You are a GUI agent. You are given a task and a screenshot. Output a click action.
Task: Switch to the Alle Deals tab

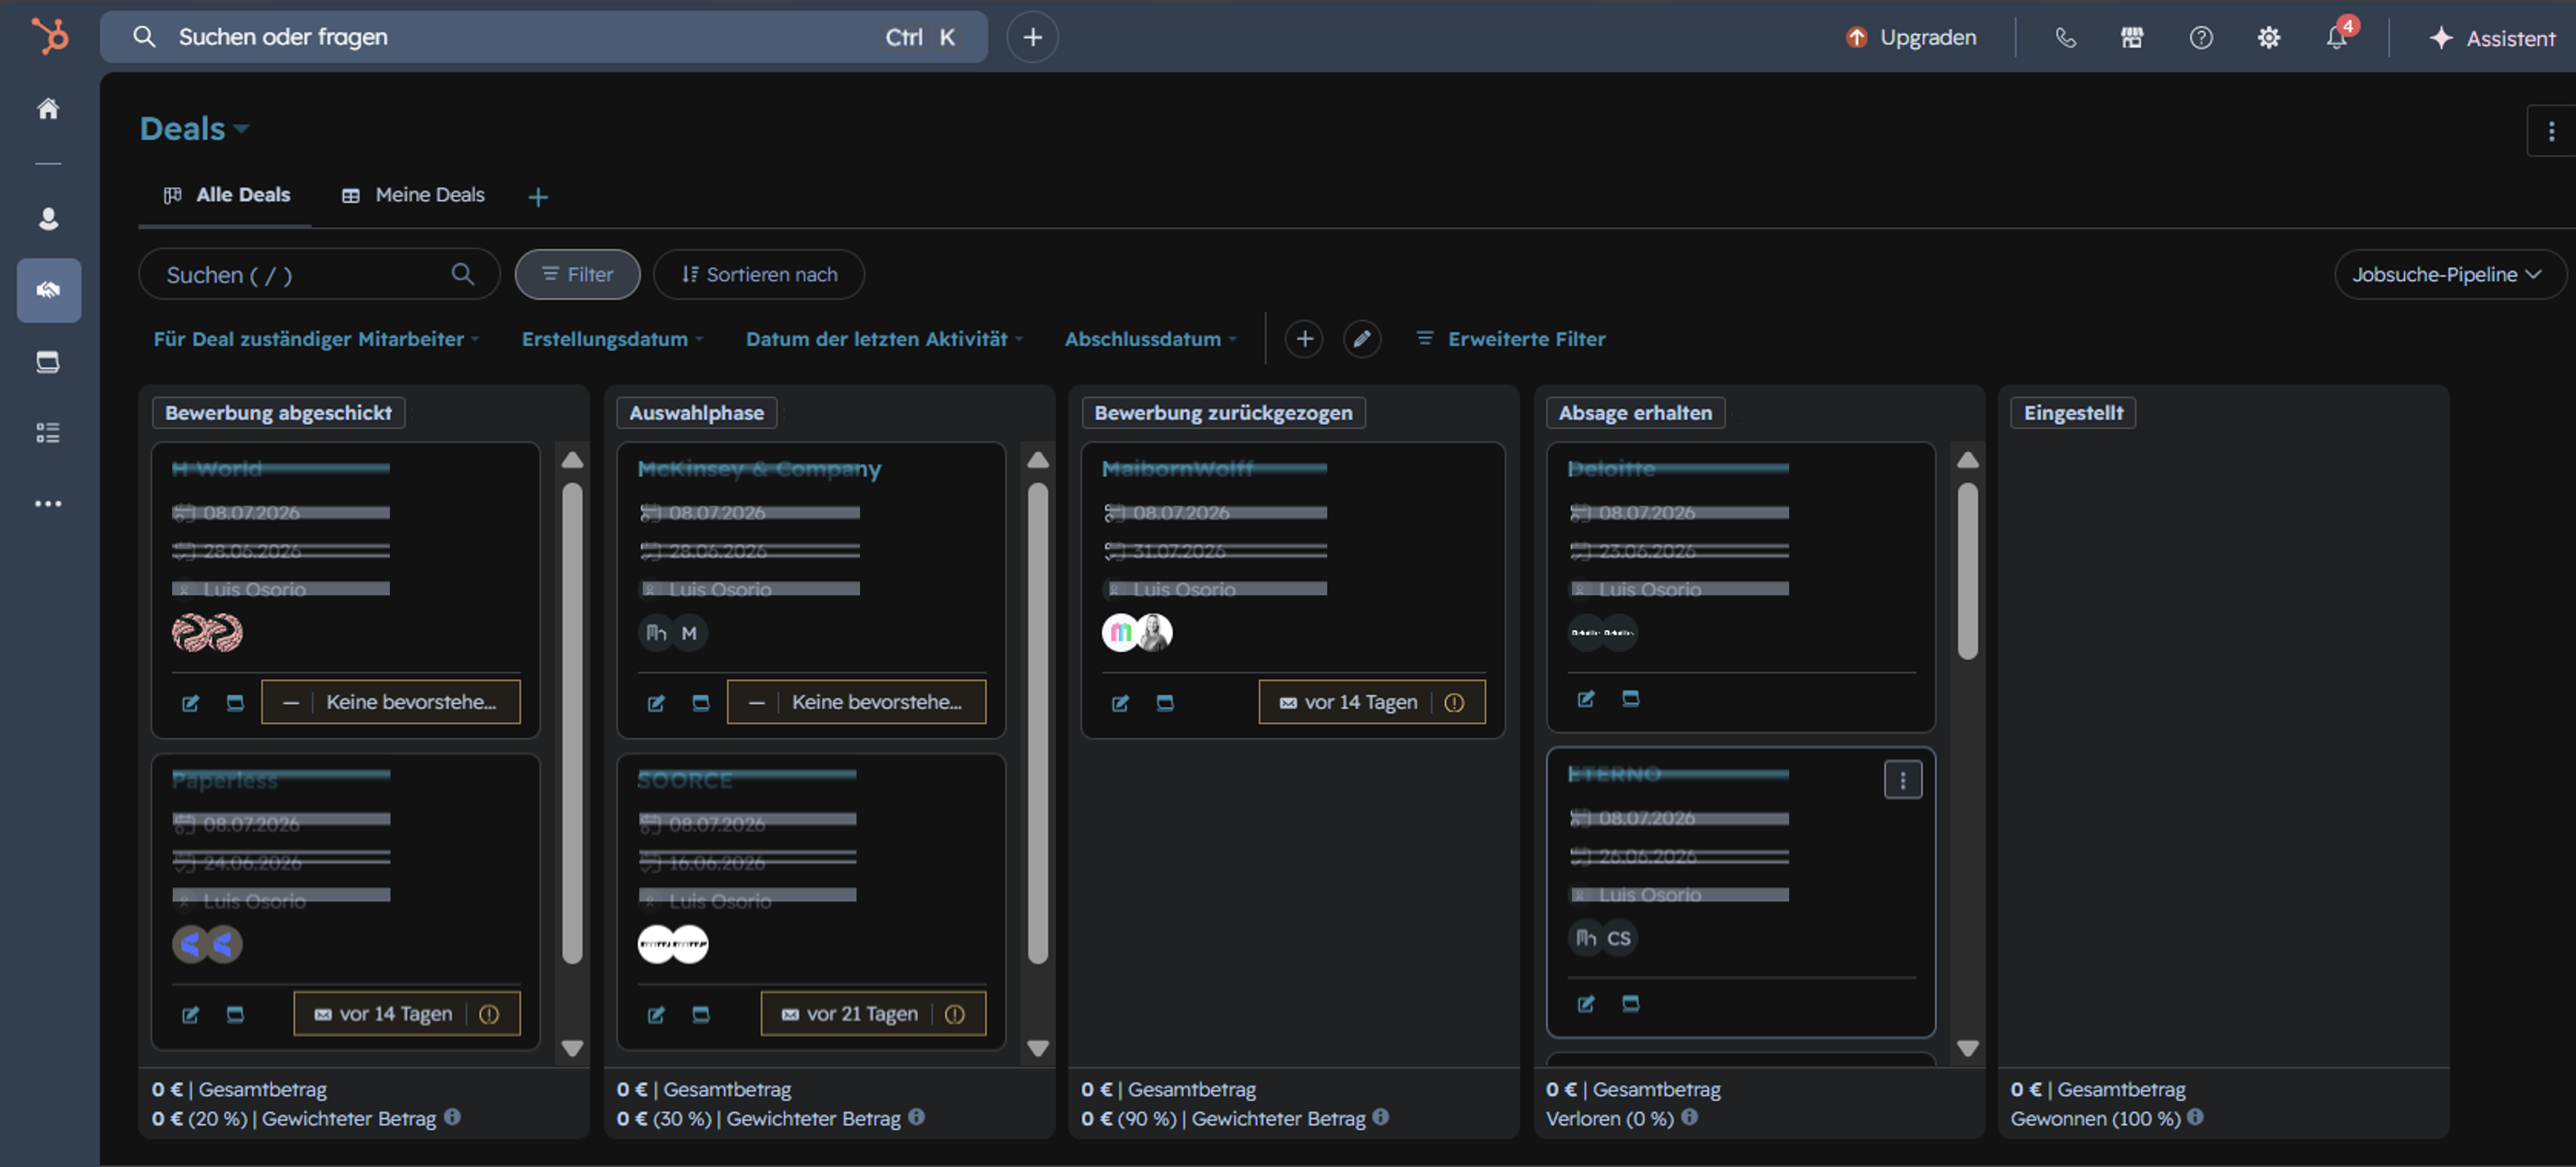click(x=227, y=195)
